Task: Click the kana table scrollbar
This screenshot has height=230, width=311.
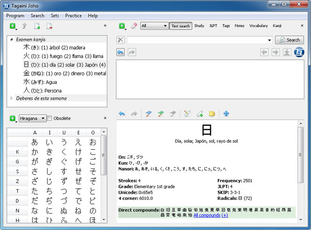Action: tap(104, 155)
